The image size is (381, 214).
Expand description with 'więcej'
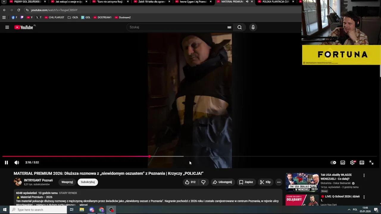pyautogui.click(x=83, y=205)
